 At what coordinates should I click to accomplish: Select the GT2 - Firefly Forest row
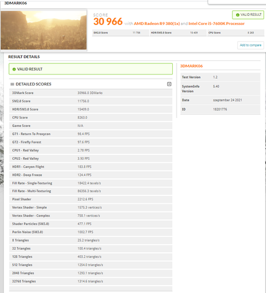(91, 142)
